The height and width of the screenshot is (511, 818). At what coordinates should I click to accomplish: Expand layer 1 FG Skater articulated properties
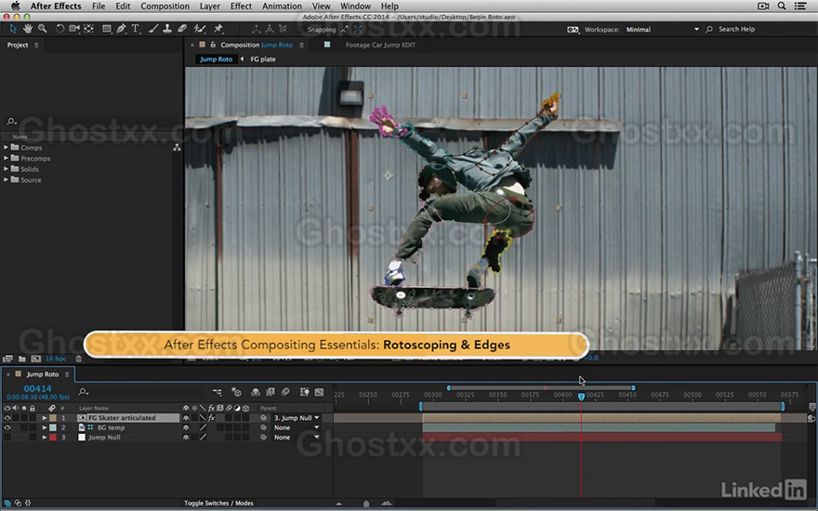pos(45,418)
